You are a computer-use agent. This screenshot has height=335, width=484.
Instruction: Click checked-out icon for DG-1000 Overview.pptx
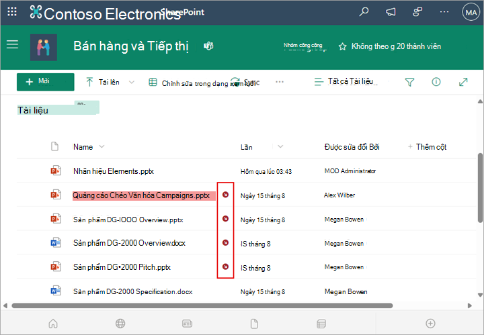226,218
